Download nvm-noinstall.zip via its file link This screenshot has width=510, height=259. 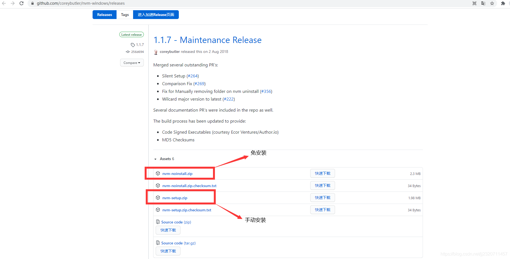coord(177,174)
